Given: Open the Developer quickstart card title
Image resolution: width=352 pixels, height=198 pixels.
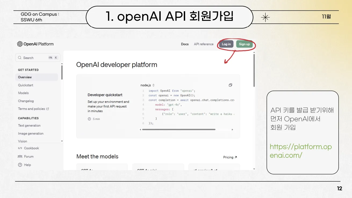Looking at the screenshot, I should tap(105, 95).
